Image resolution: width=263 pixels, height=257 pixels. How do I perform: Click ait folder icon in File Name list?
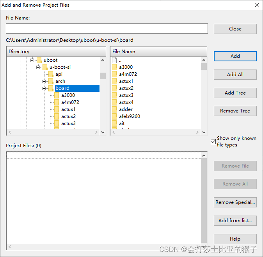pyautogui.click(x=114, y=123)
